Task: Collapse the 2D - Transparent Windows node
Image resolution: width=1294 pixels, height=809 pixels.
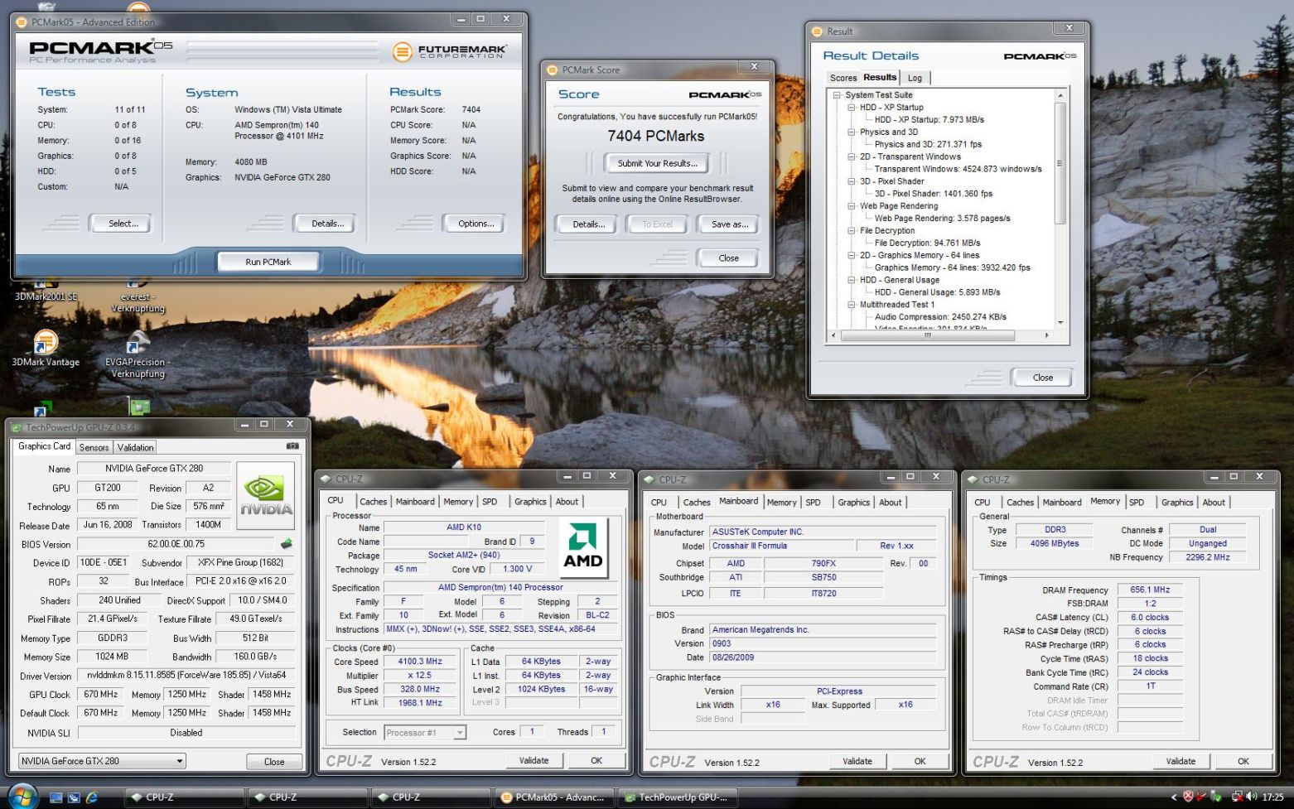Action: coord(852,157)
